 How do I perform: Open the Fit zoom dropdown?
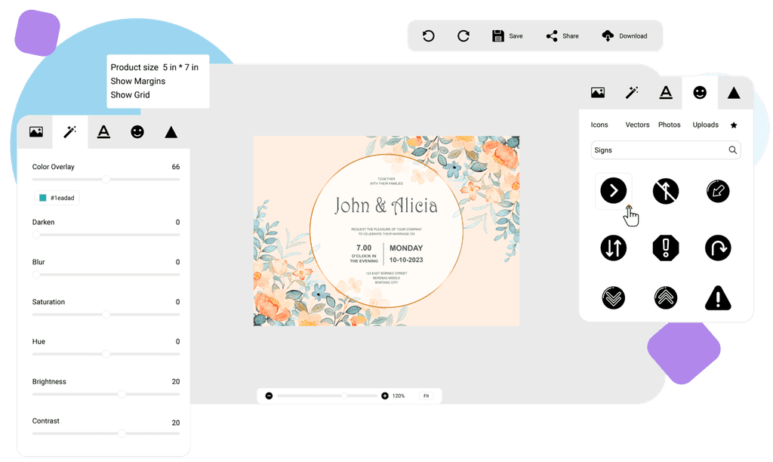click(426, 395)
